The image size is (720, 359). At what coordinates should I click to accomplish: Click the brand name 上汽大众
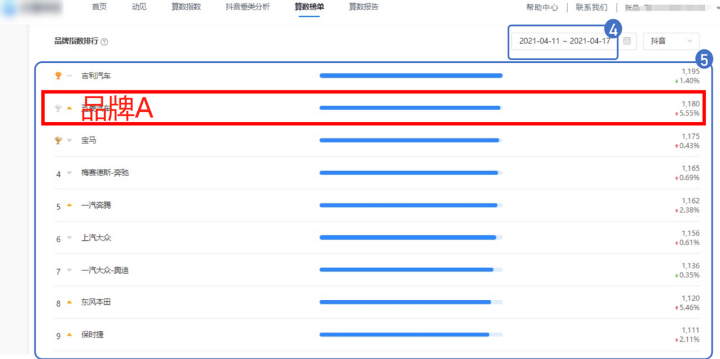[96, 238]
